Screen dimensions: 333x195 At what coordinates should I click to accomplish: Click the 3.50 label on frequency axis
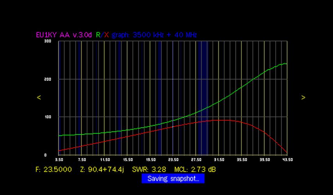pos(59,160)
